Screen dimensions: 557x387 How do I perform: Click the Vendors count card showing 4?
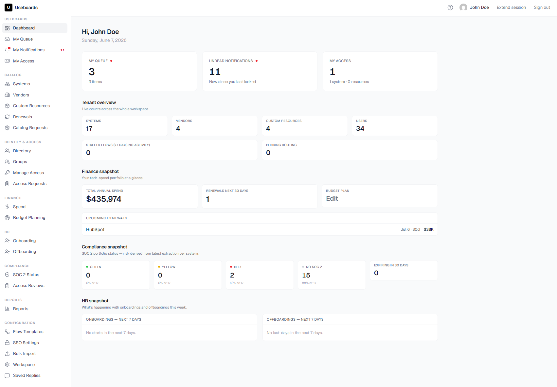tap(215, 126)
